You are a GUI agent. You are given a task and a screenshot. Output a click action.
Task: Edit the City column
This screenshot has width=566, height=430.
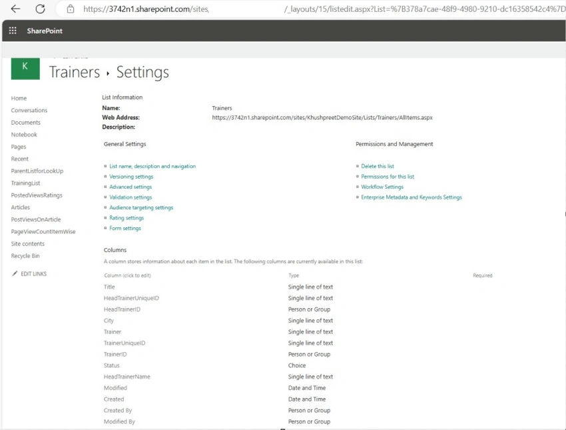click(109, 321)
